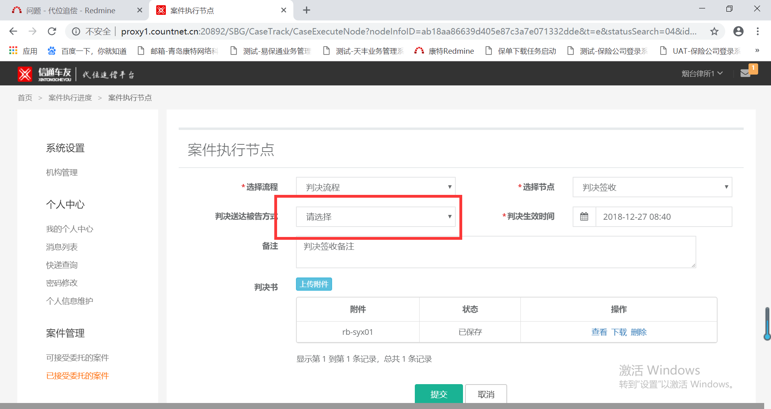Open the Chrome three-dot menu
The width and height of the screenshot is (771, 409).
coord(758,31)
